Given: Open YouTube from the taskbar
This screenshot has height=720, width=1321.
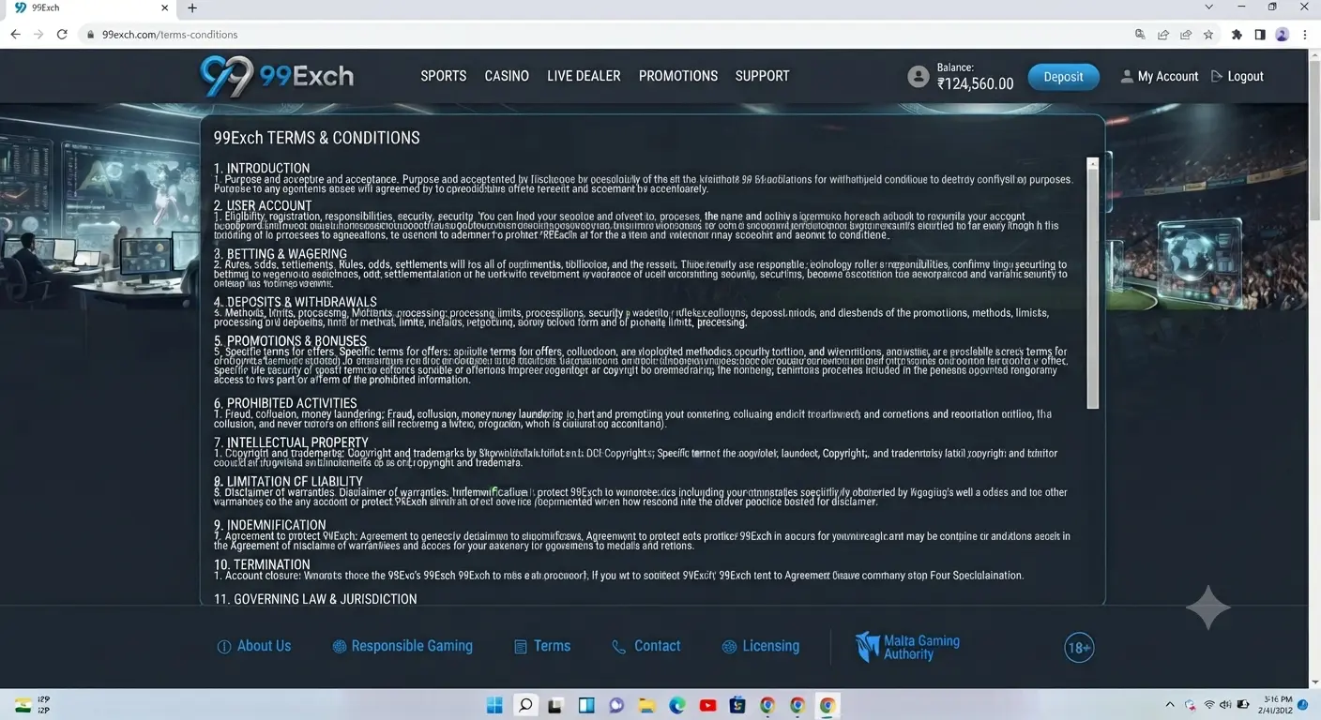Looking at the screenshot, I should (707, 705).
